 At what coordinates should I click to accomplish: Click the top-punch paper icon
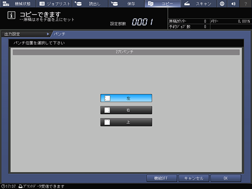(107, 122)
